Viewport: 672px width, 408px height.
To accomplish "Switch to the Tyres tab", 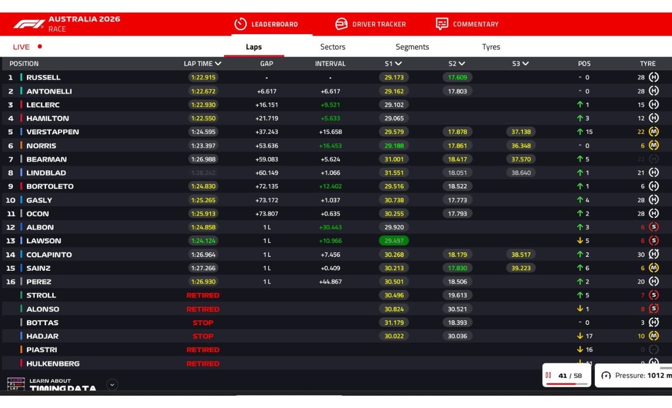I will tap(491, 47).
